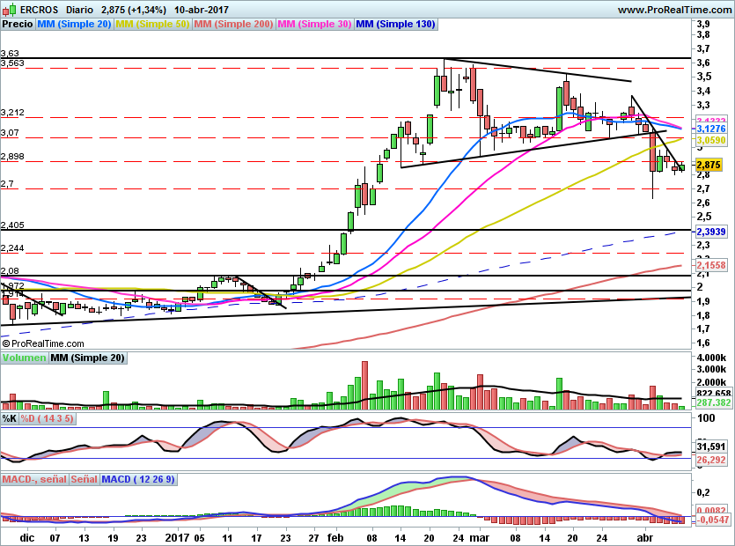Image resolution: width=735 pixels, height=546 pixels.
Task: Open the www.ProRealTime.com link
Action: click(673, 9)
